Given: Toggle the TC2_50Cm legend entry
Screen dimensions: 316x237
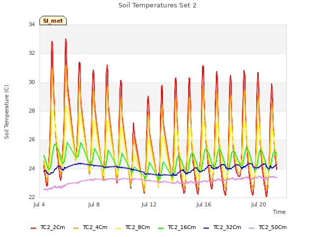Looking at the screenshot, I should pyautogui.click(x=268, y=228).
